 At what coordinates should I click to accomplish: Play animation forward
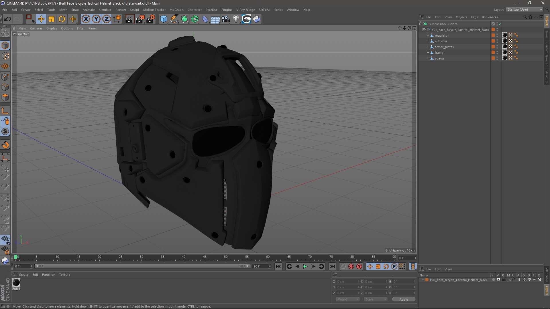(305, 266)
